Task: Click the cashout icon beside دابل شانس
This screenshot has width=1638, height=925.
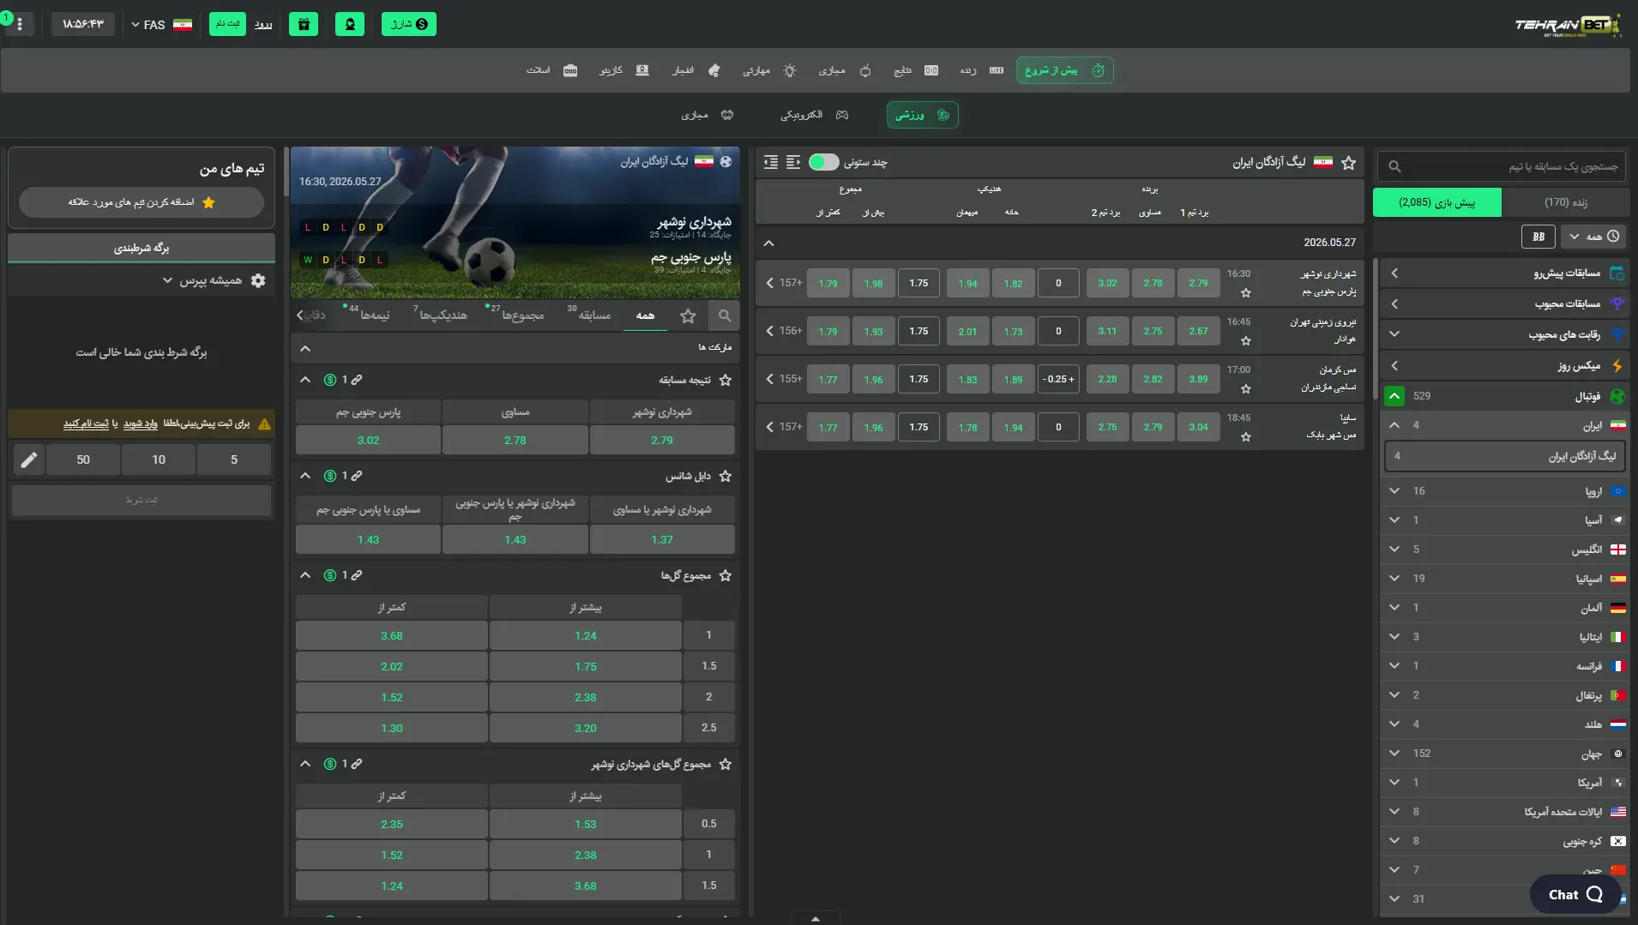Action: [x=329, y=476]
